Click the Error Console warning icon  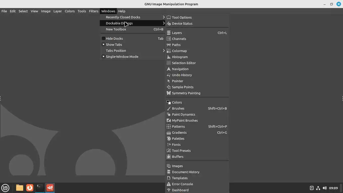click(x=169, y=184)
